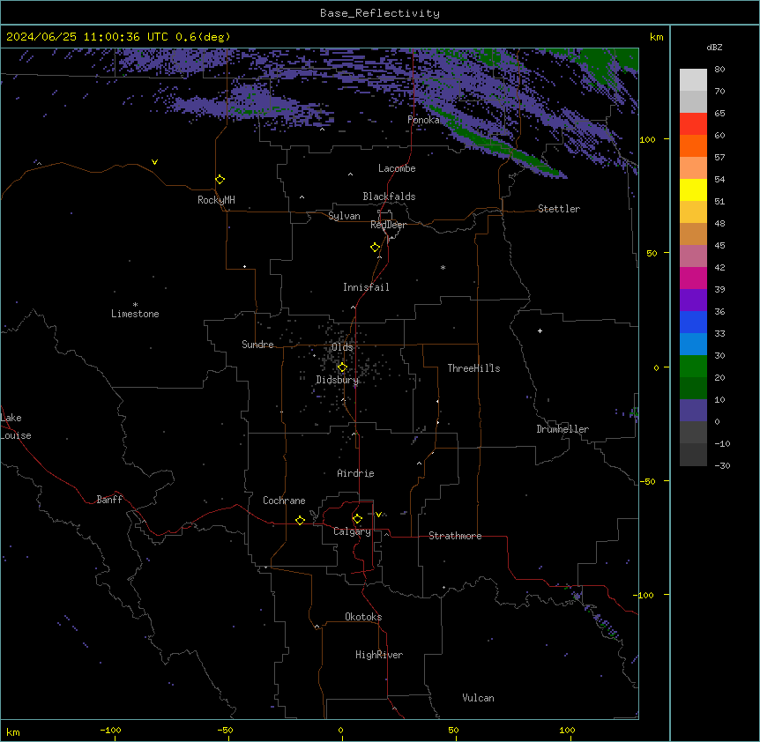This screenshot has height=742, width=760.
Task: Click the ThreeHills label
Action: pos(473,368)
